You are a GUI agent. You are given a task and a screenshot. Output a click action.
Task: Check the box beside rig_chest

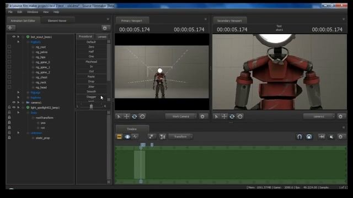9,77
